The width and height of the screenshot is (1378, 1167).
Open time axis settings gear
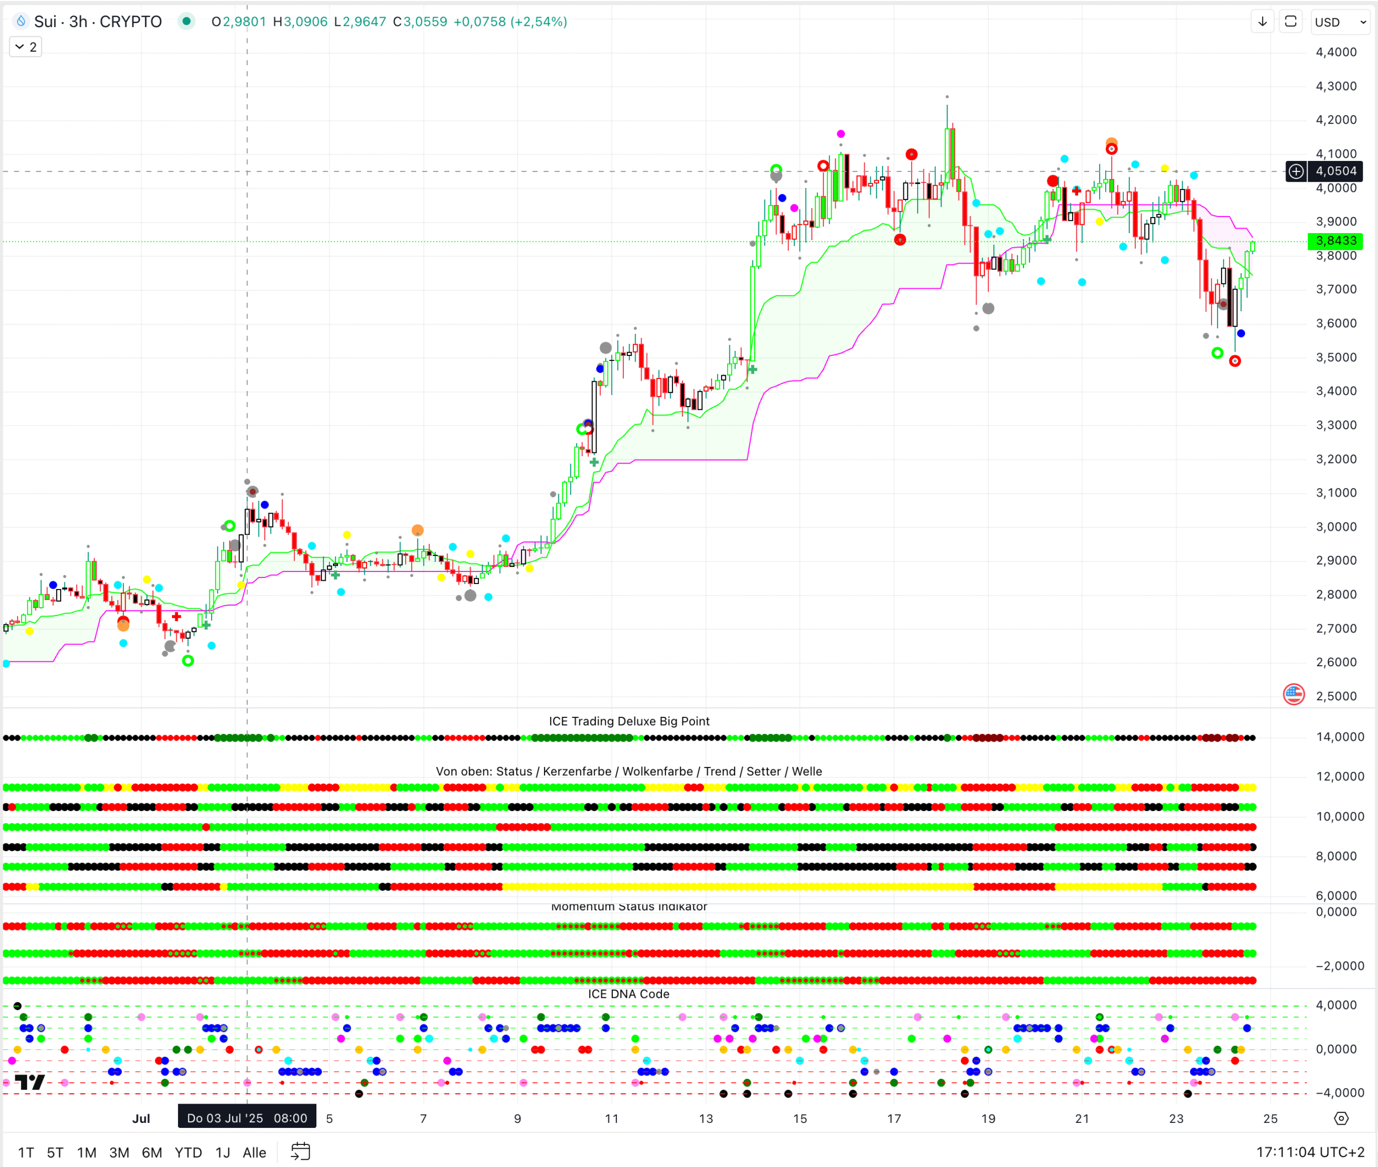click(x=1341, y=1119)
